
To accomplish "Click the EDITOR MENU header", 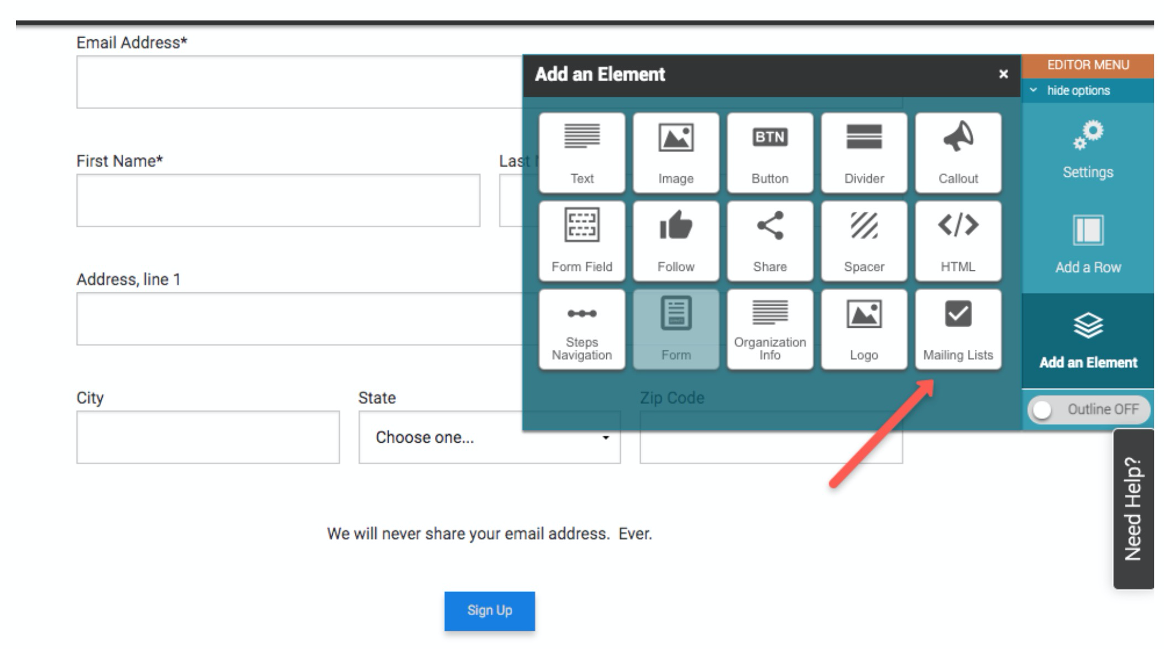I will (x=1088, y=65).
